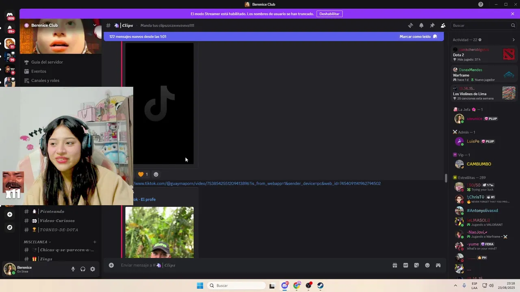Open Berenice Club server dropdown
520x292 pixels.
(x=95, y=25)
